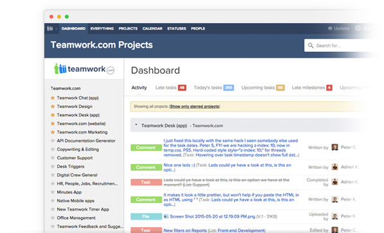
Task: Click into the Search for field
Action: point(343,46)
